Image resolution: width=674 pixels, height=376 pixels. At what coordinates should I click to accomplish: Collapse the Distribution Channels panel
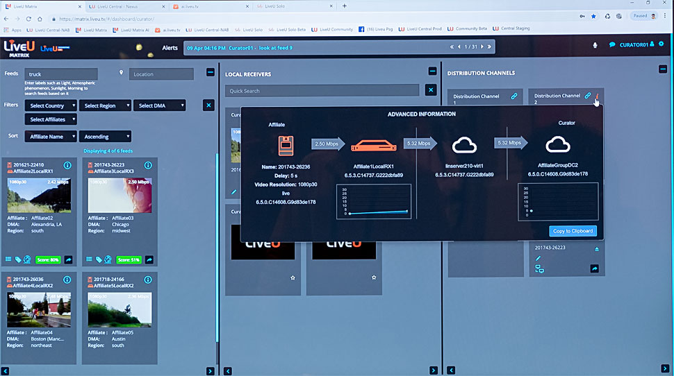coord(664,69)
